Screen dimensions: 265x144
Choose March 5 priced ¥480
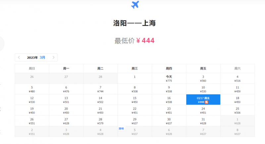[x=32, y=89]
